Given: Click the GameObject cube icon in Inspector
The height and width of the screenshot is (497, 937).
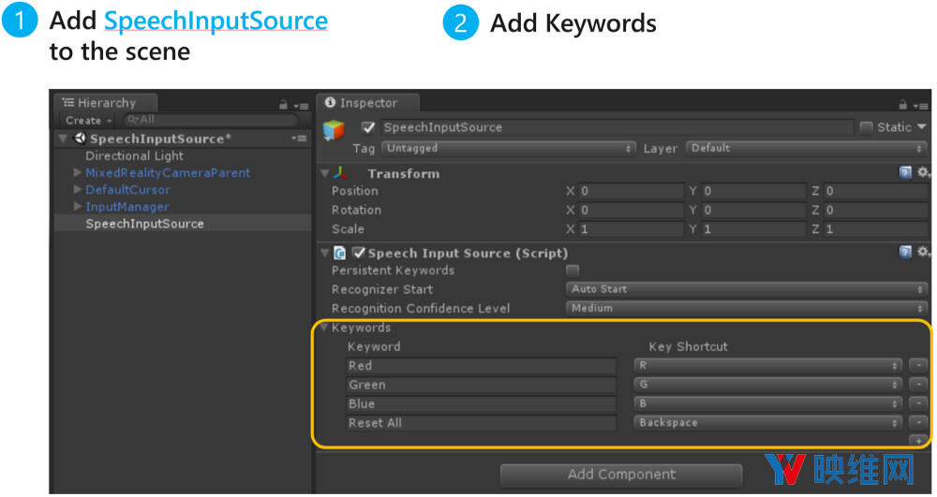Looking at the screenshot, I should [x=334, y=131].
